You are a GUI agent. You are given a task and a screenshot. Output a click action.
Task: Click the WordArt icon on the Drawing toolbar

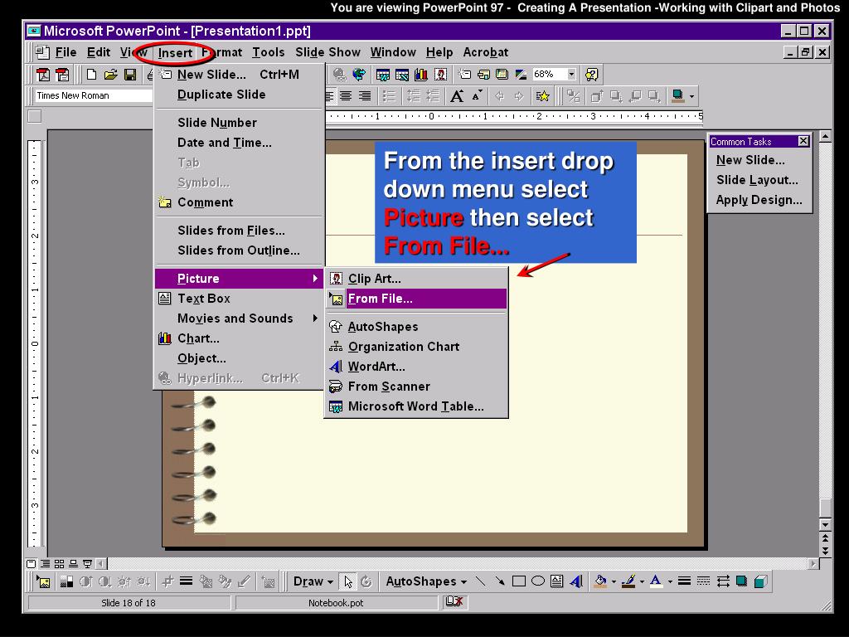(576, 581)
